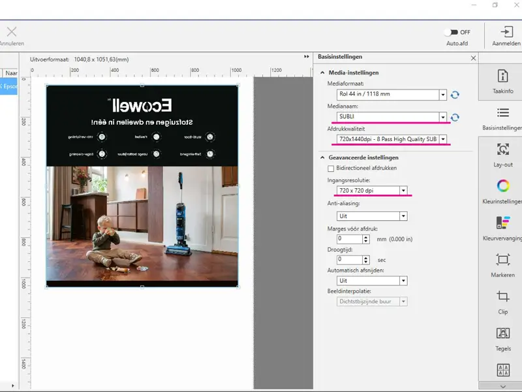Toggle the Auto.afd switch
The width and height of the screenshot is (522, 392).
pos(450,32)
